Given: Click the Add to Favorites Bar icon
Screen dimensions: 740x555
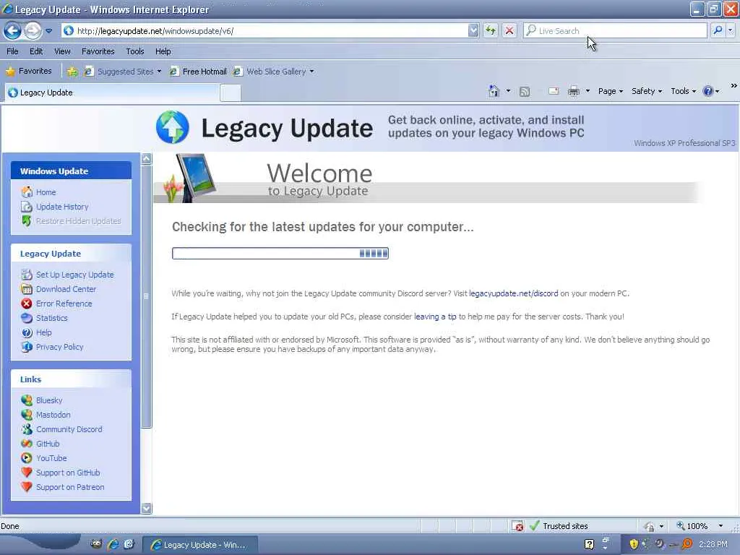Looking at the screenshot, I should point(72,72).
